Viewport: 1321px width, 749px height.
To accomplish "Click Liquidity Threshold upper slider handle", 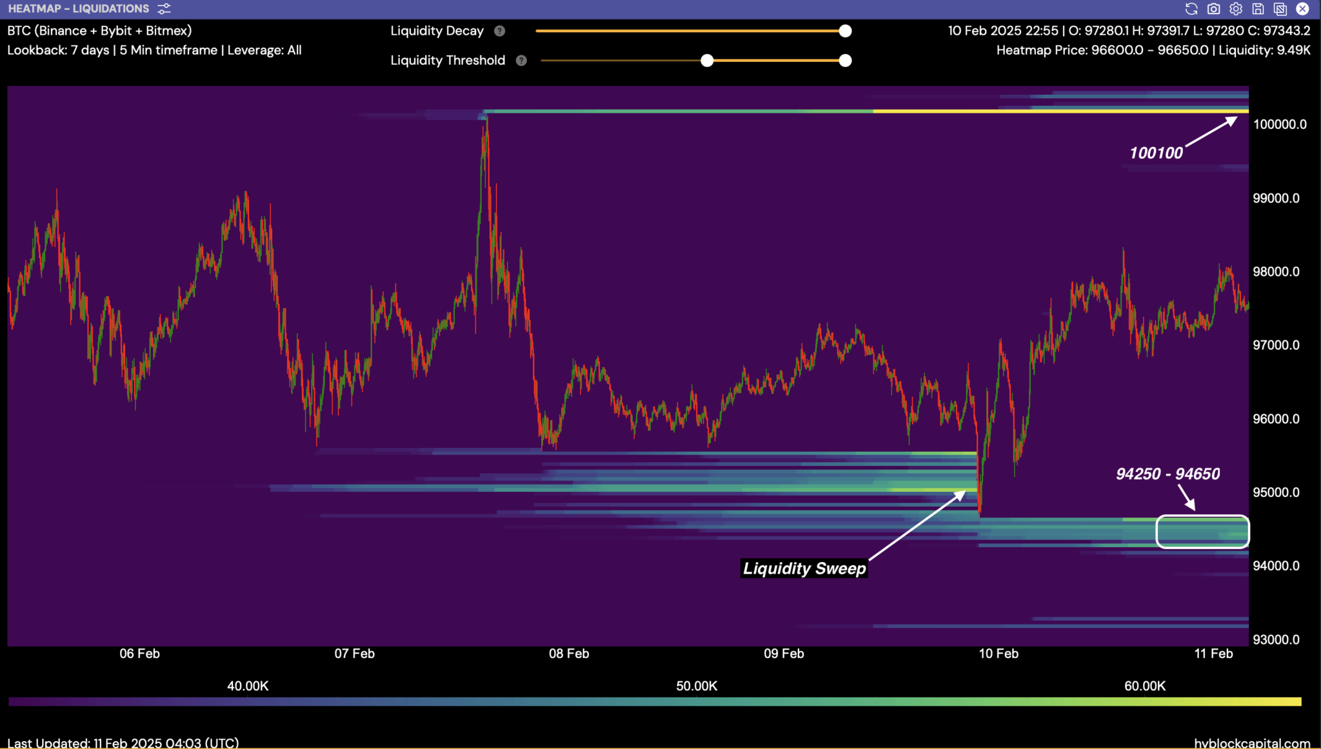I will (x=845, y=61).
